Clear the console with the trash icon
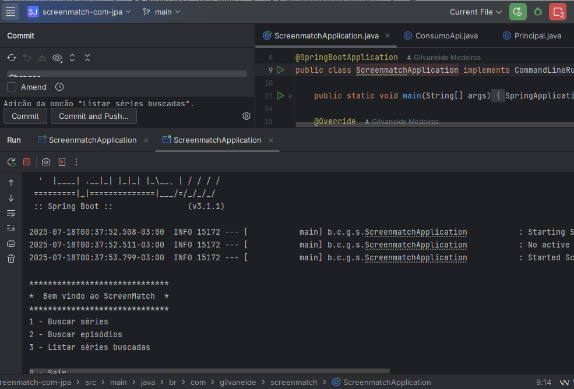This screenshot has height=389, width=574. tap(11, 259)
